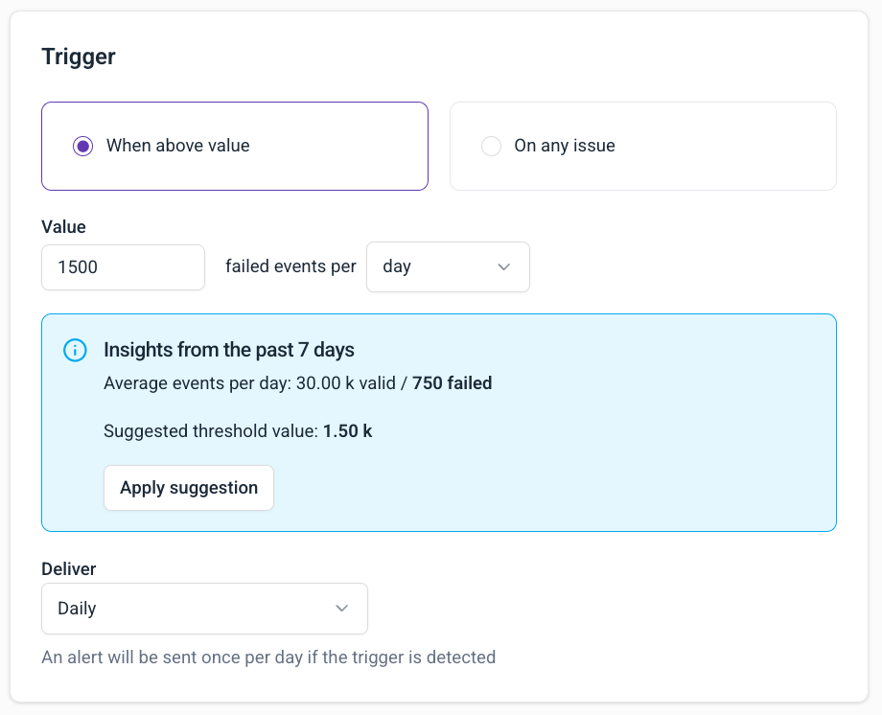This screenshot has width=882, height=715.
Task: Click the circled i next to Insights heading
Action: click(75, 350)
